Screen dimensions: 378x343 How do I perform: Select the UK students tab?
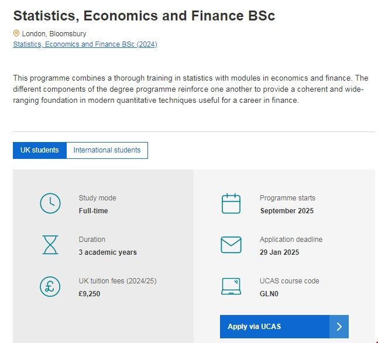click(x=40, y=150)
